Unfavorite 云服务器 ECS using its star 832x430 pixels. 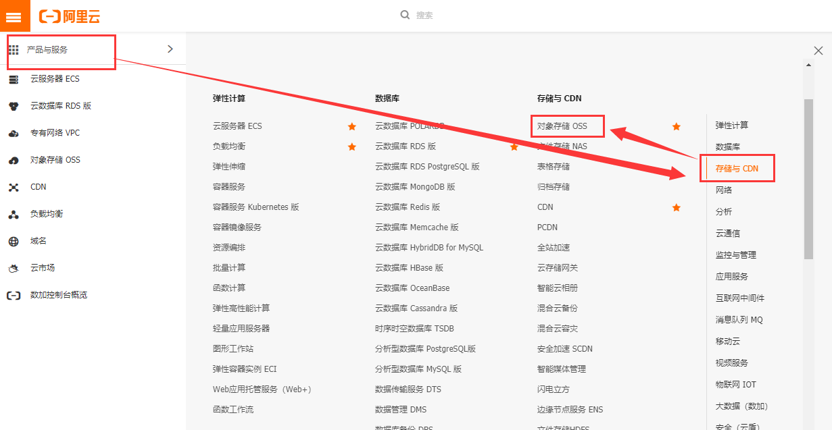[351, 126]
